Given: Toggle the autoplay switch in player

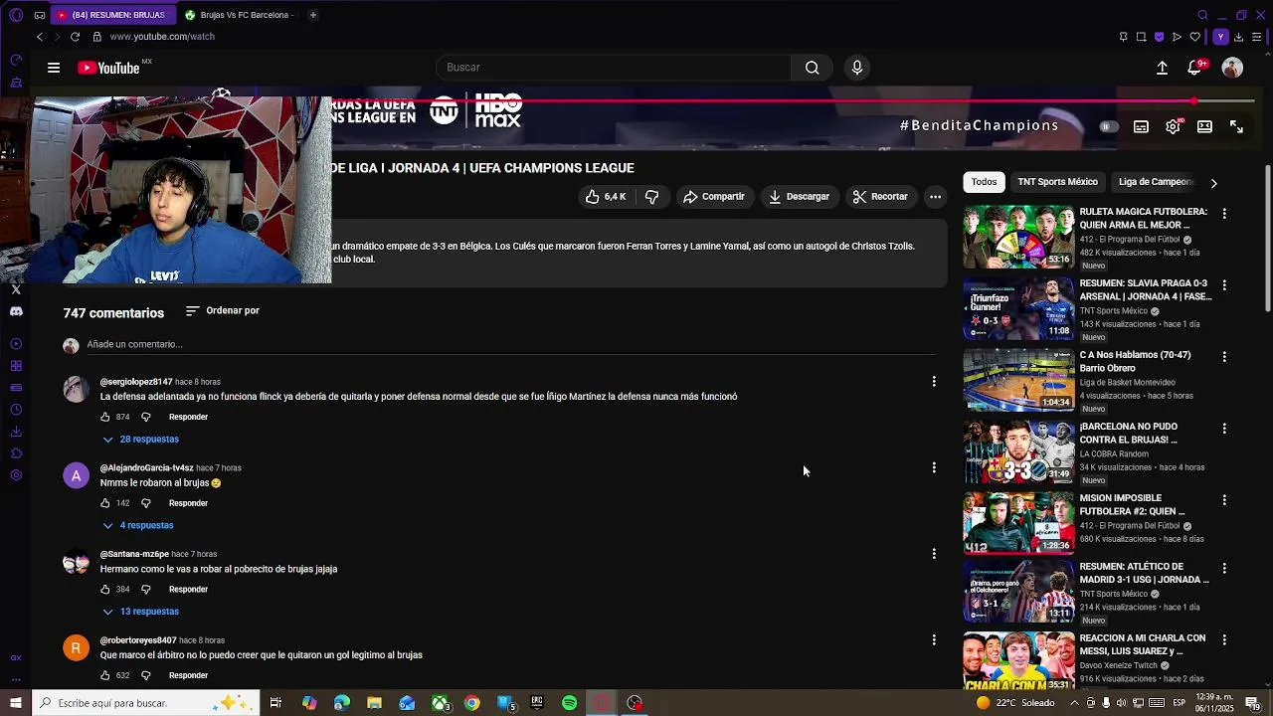Looking at the screenshot, I should [1108, 127].
